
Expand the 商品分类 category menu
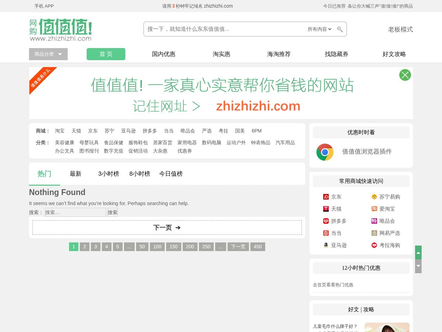pos(48,54)
